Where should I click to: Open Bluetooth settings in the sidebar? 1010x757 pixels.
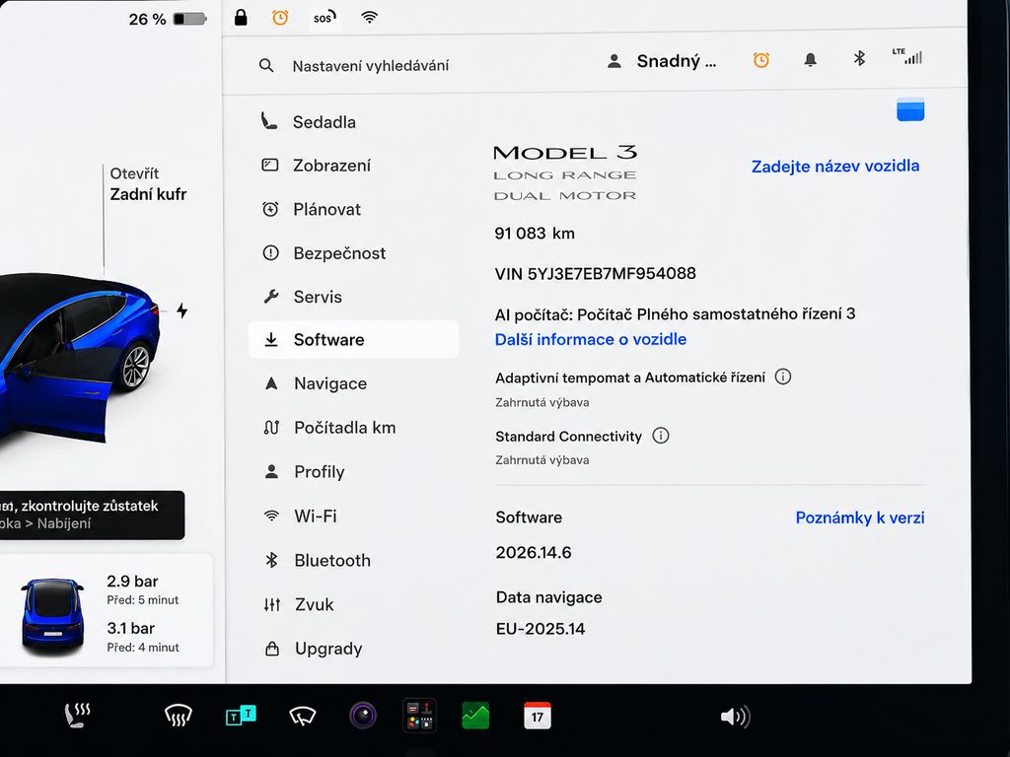[353, 560]
